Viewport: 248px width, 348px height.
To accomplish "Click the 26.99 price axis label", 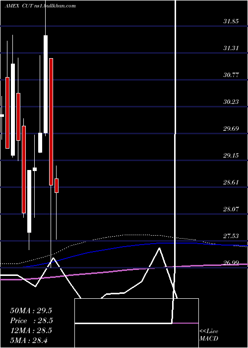I will coord(231,263).
